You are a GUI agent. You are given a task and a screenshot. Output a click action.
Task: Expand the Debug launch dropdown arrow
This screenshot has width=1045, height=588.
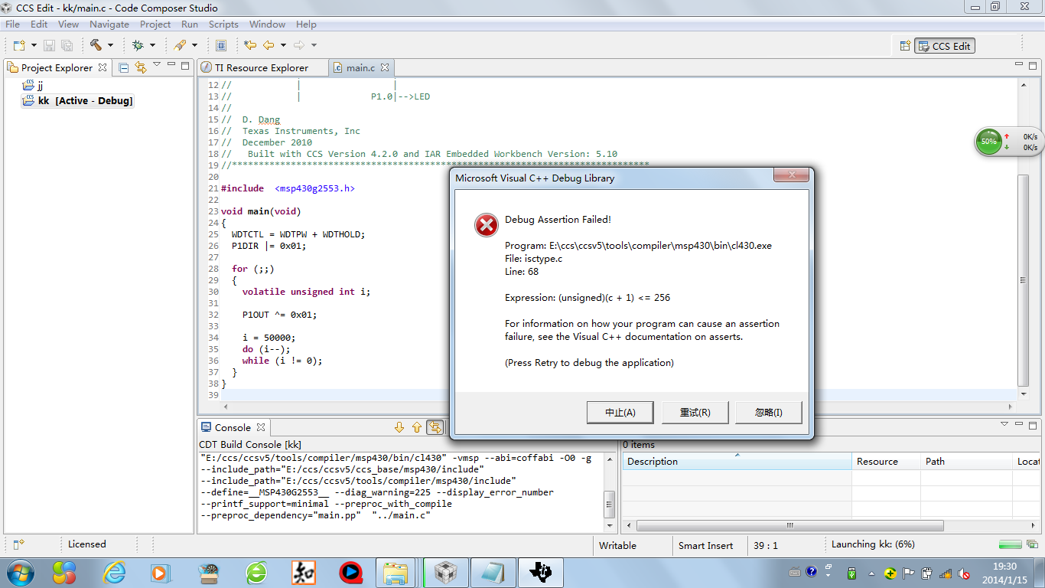point(152,45)
